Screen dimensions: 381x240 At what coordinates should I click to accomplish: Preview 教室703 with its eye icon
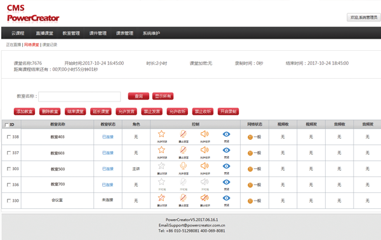[x=226, y=182]
